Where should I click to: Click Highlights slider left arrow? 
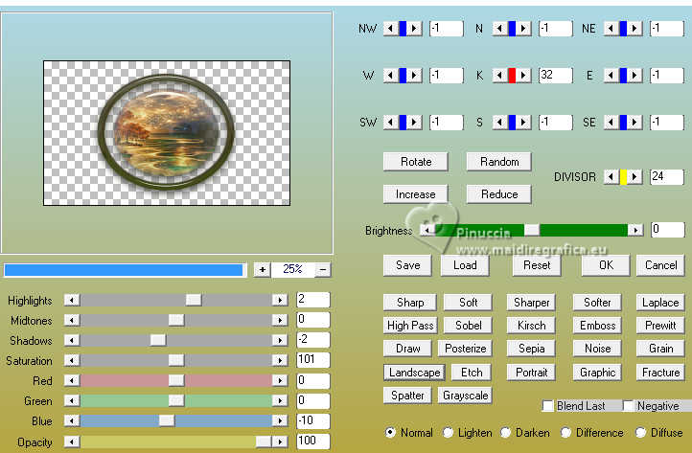tap(72, 300)
